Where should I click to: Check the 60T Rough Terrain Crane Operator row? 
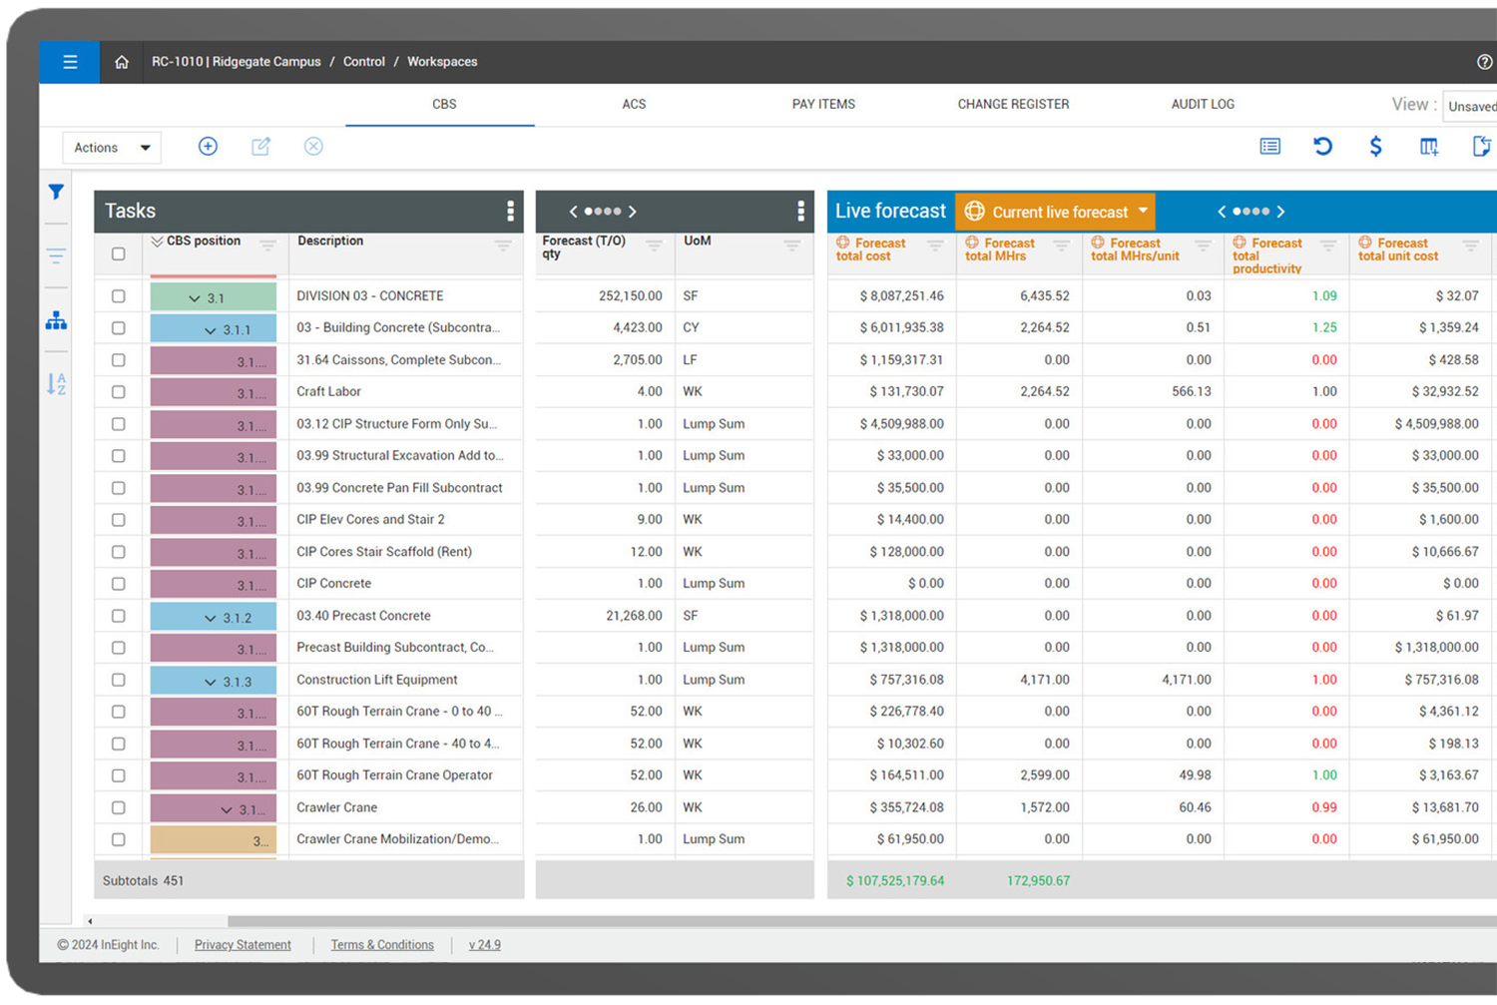(x=119, y=775)
